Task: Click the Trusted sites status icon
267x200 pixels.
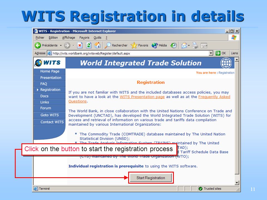Action: [x=201, y=189]
